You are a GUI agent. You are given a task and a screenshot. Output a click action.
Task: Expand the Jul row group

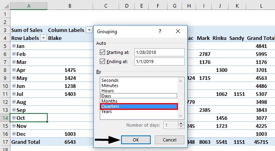tap(14, 93)
